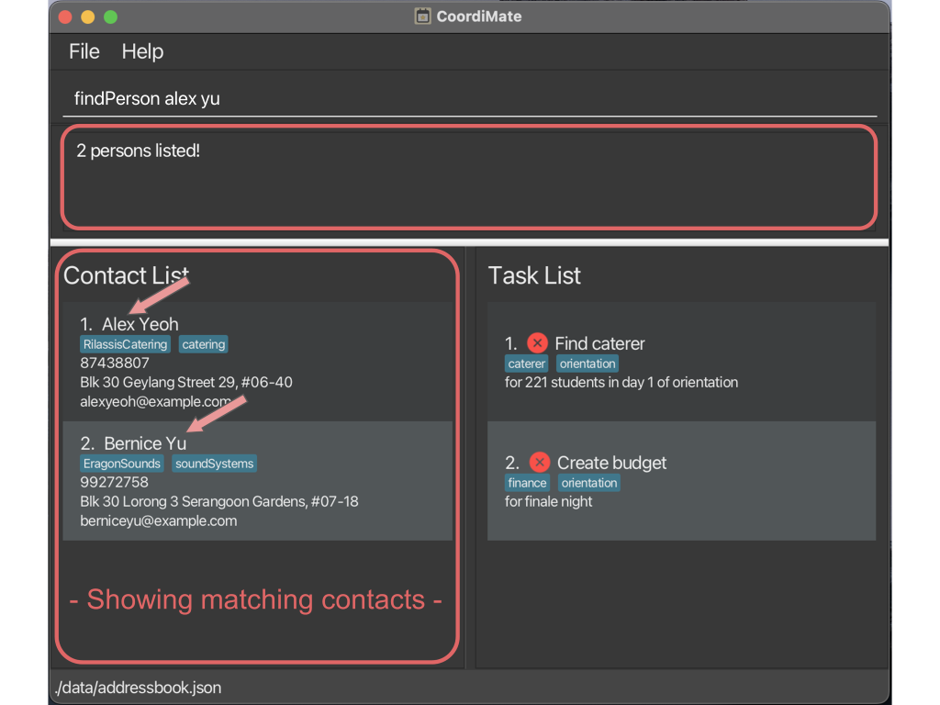
Task: Click the '2 persons listed!' result message box
Action: (x=468, y=177)
